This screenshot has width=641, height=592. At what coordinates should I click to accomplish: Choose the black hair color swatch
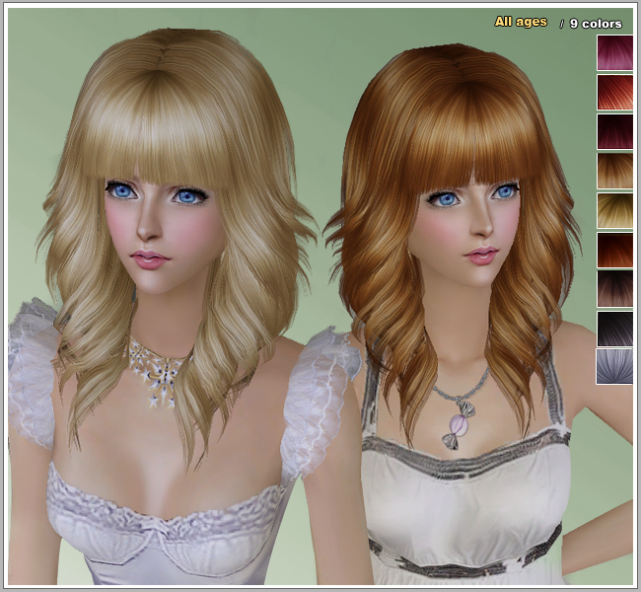point(614,328)
